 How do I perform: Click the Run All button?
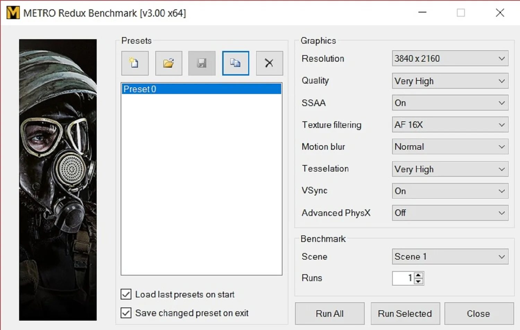coord(330,314)
